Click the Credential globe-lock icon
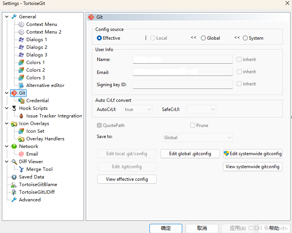This screenshot has width=292, height=233. 21,101
